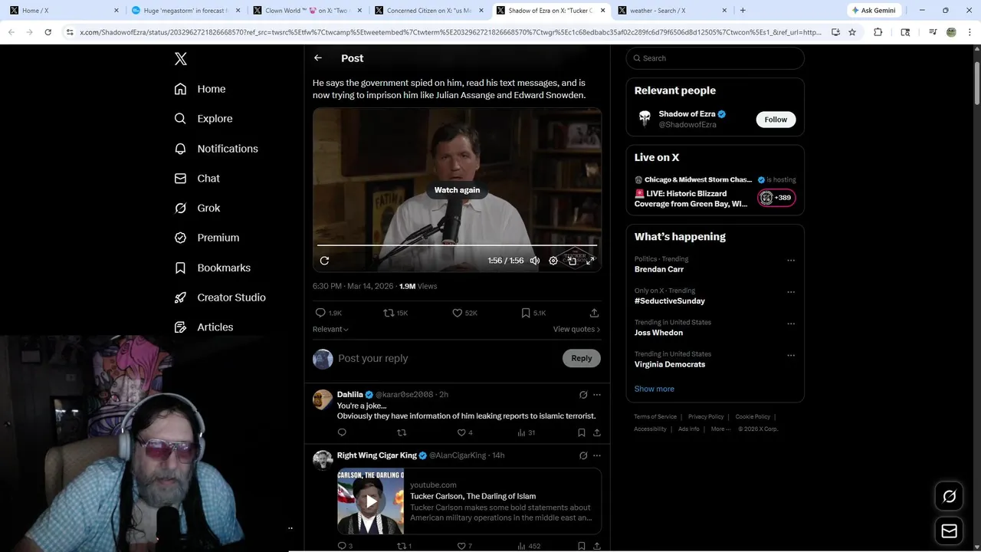The image size is (981, 552).
Task: Toggle picture-in-picture on the video
Action: click(x=572, y=261)
